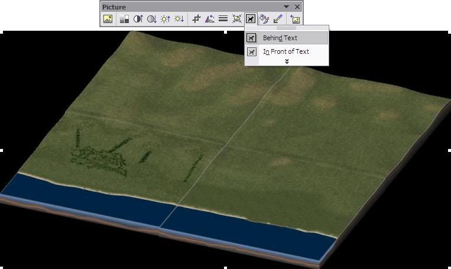Toggle the Text Wrapping button
Image resolution: width=451 pixels, height=269 pixels.
(x=251, y=19)
